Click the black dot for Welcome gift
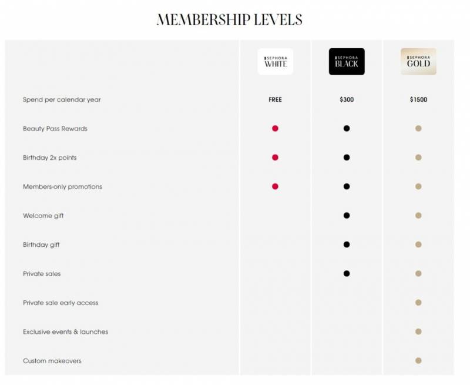The width and height of the screenshot is (470, 385). click(347, 216)
